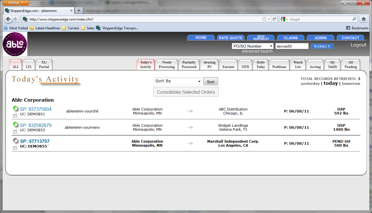Click the Submit search button

[322, 46]
